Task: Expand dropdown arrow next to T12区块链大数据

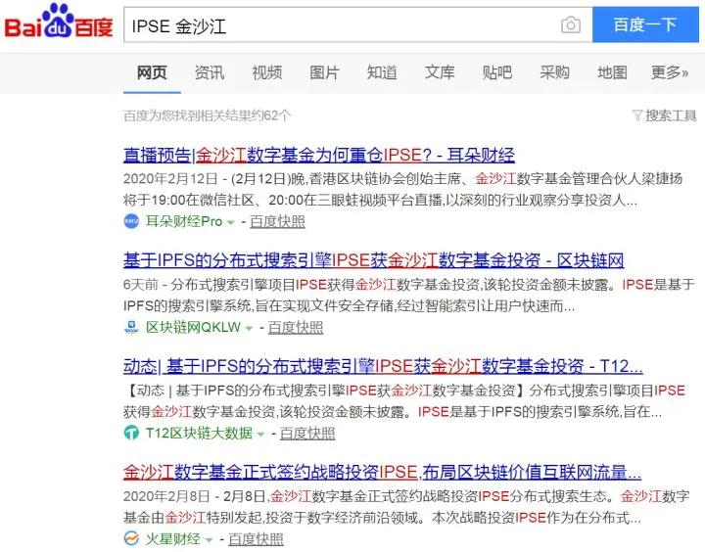Action: 260,434
